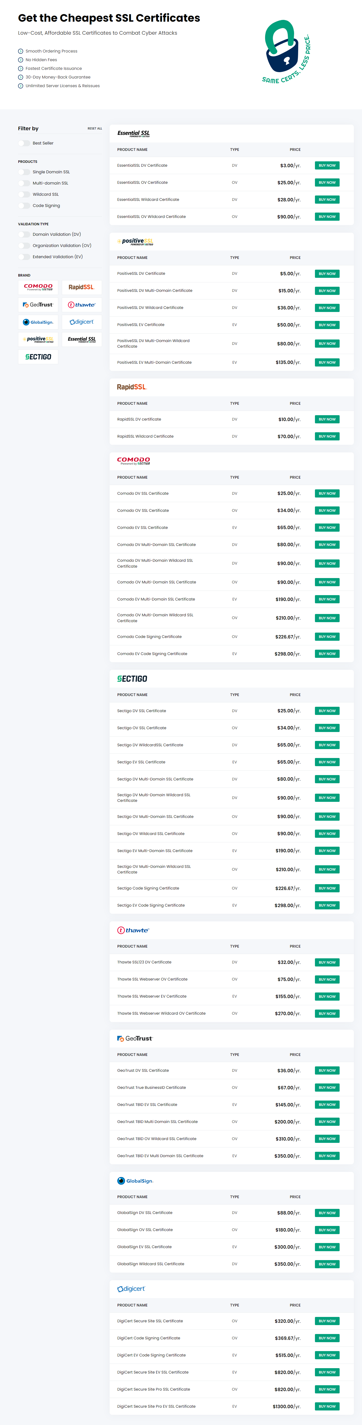
Task: Buy GeoTrust True BusinessID Certificate
Action: tap(327, 1088)
